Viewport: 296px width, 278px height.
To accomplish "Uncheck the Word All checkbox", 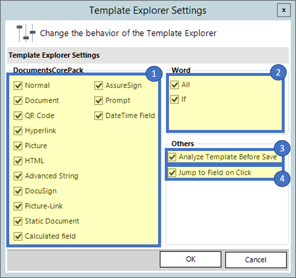I will 175,85.
